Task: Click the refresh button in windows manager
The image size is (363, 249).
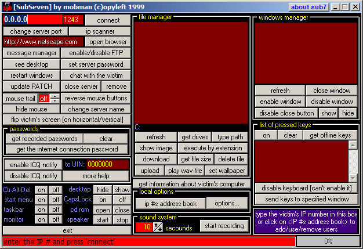Action: click(279, 91)
